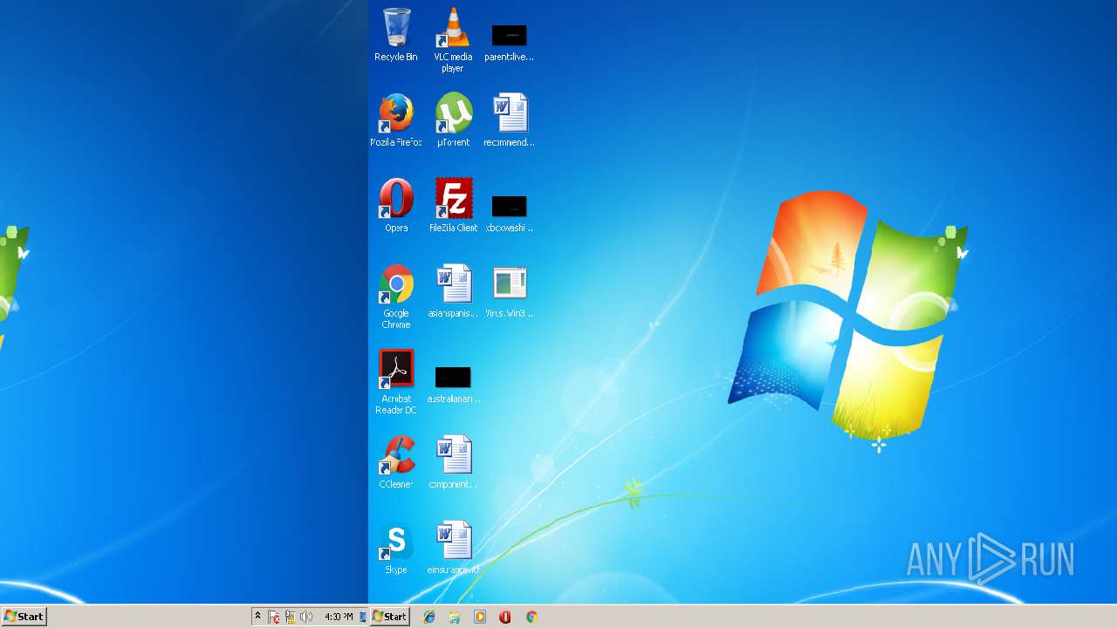This screenshot has height=628, width=1117.
Task: Open the second Start button on taskbar
Action: coord(389,617)
